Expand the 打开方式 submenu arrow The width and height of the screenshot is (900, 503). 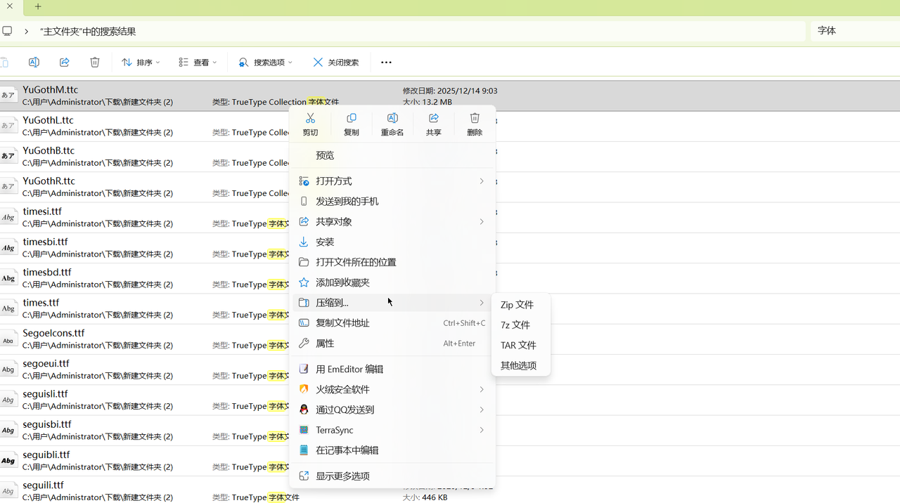coord(482,181)
